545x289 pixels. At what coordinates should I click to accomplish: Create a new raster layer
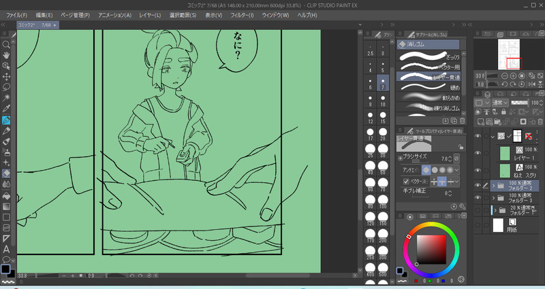481,122
